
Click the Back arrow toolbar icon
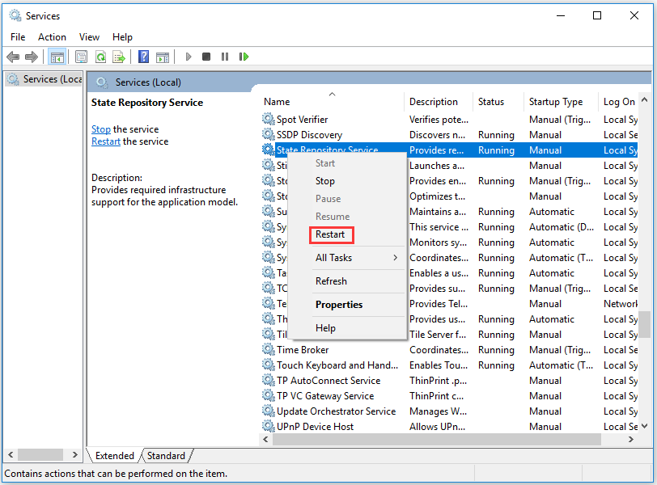click(13, 57)
